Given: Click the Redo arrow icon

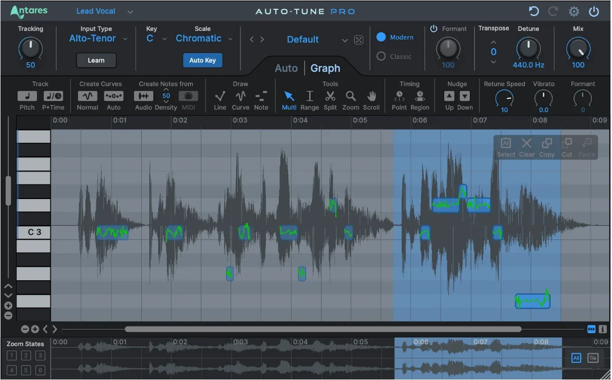Looking at the screenshot, I should tap(553, 11).
